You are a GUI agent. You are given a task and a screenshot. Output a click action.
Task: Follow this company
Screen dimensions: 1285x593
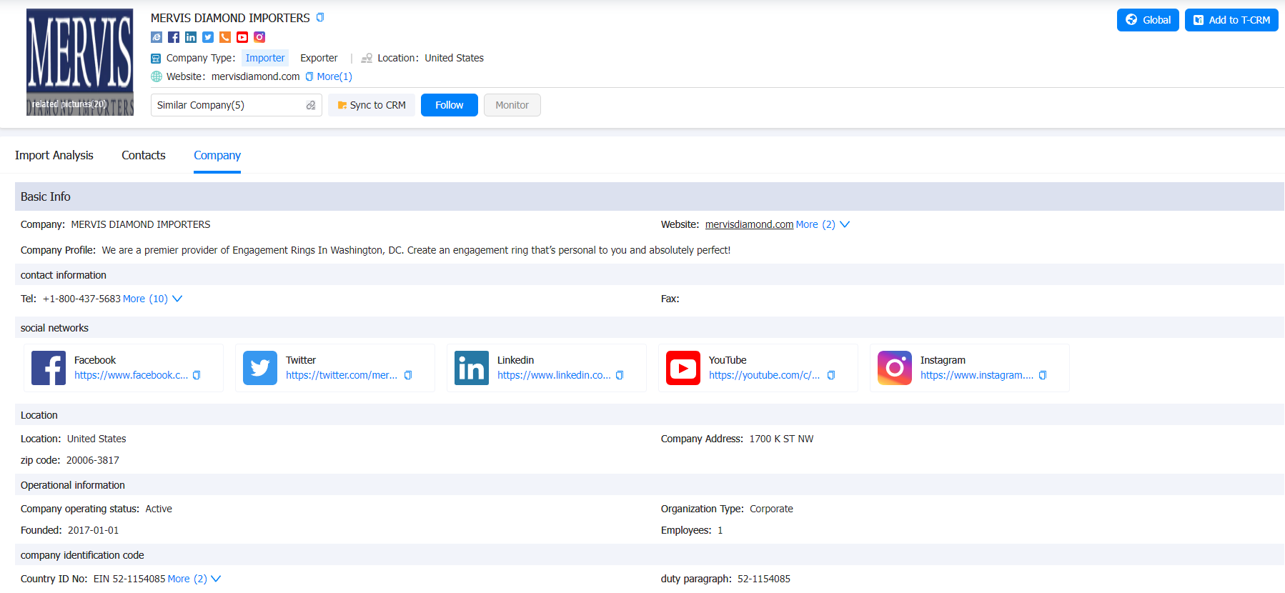[x=450, y=105]
